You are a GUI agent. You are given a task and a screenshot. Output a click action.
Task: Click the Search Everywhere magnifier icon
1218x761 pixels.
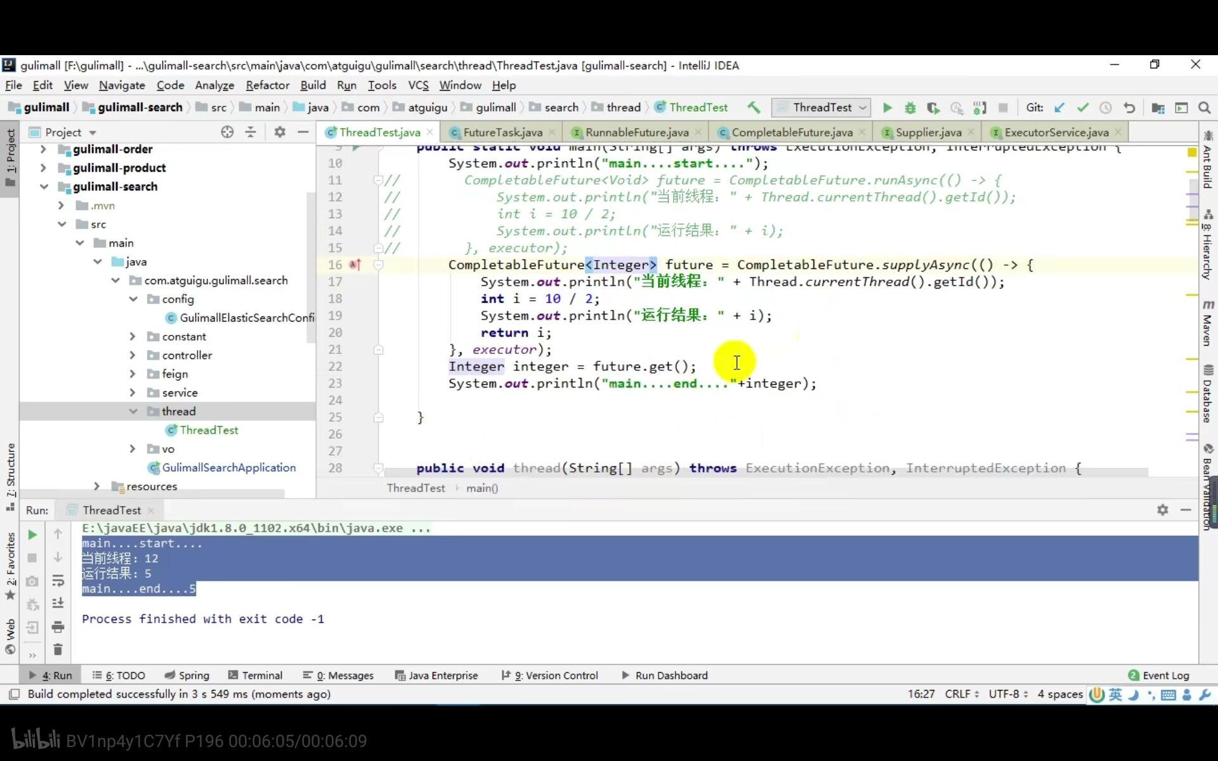[1204, 108]
